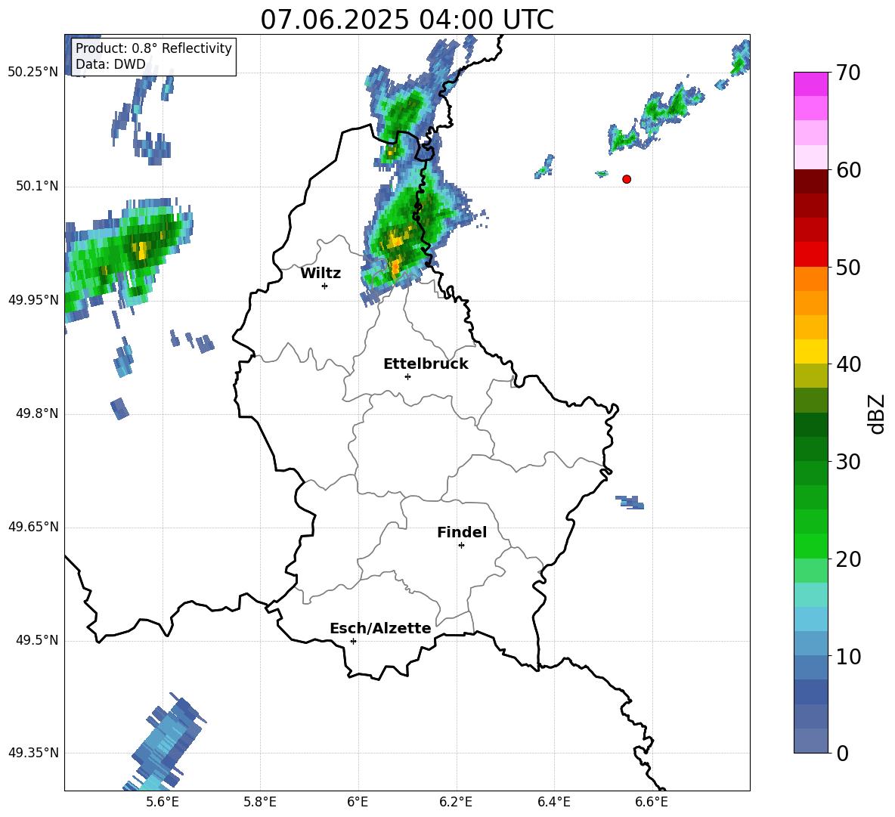Click the green echo band northwest of red dot
Image resolution: width=895 pixels, height=817 pixels.
pyautogui.click(x=656, y=119)
